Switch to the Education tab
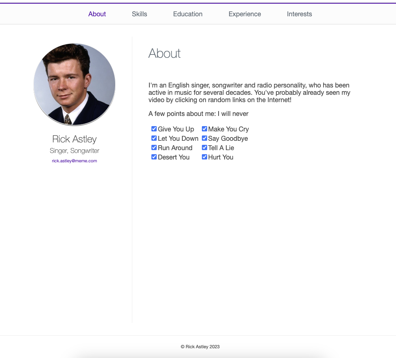This screenshot has height=358, width=396. point(188,14)
